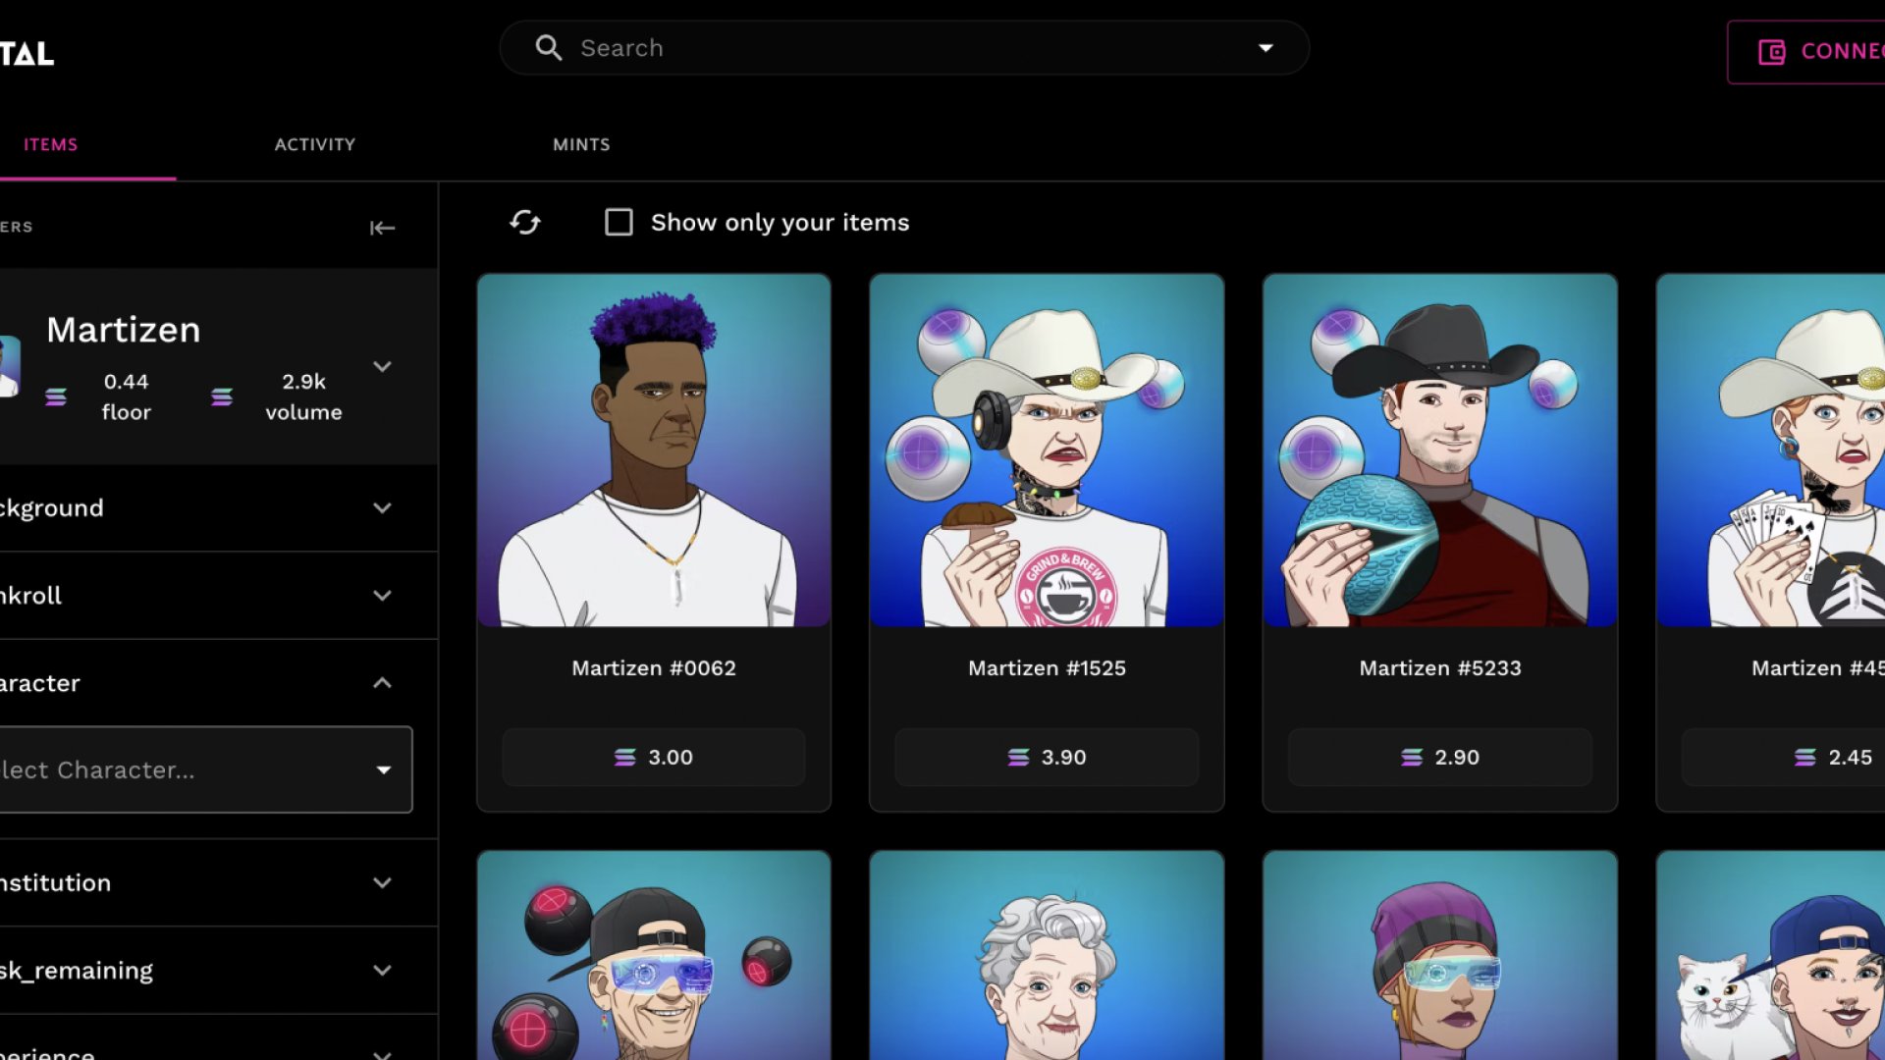Click the 0.44 floor value

[x=127, y=382]
